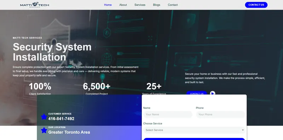The height and width of the screenshot is (140, 283).
Task: Open the Contact nav link
Action: point(173,5)
